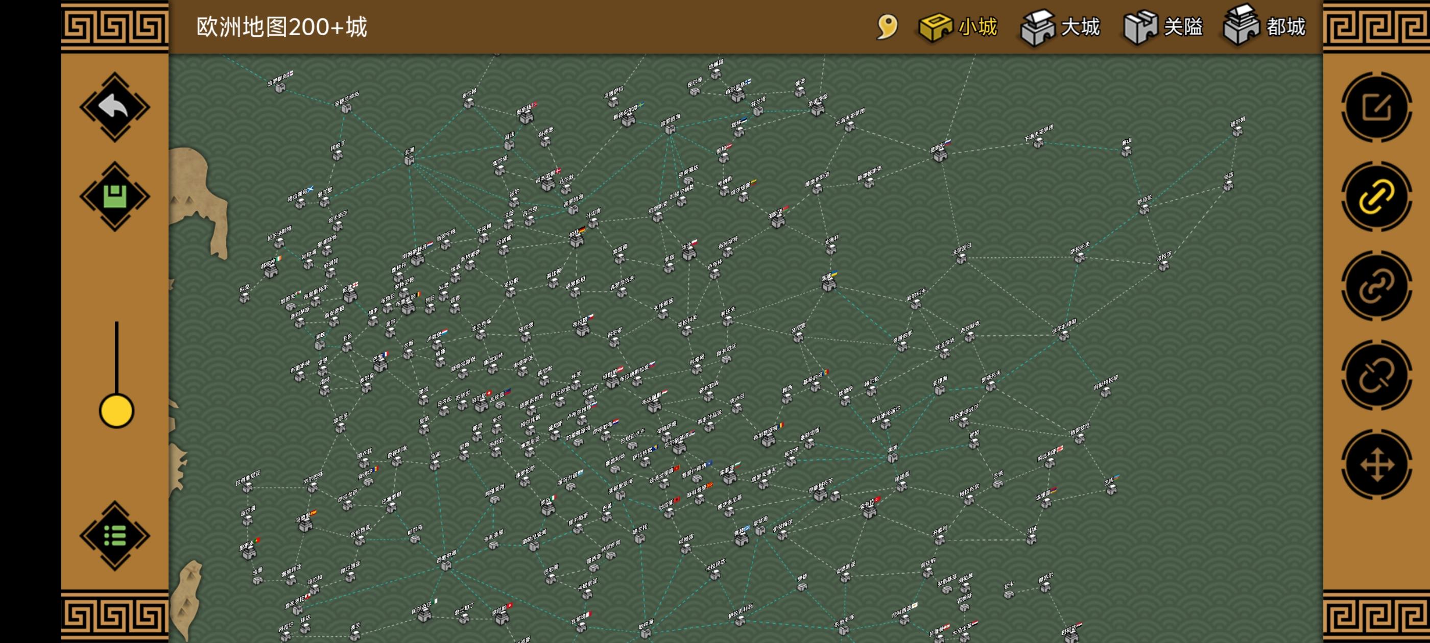Image resolution: width=1430 pixels, height=643 pixels.
Task: Select the Berlin city node with German flag
Action: pos(577,241)
